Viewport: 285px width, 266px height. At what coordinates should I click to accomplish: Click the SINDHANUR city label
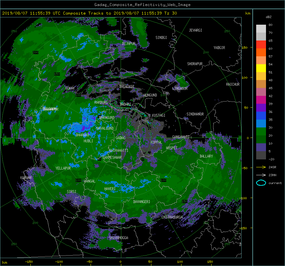tap(195, 114)
